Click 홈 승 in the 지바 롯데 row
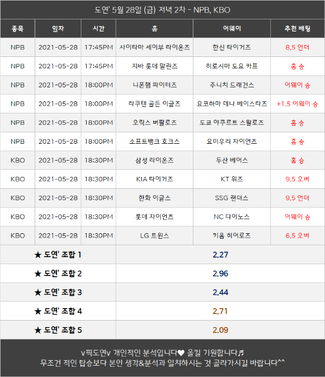The image size is (325, 377). click(297, 66)
